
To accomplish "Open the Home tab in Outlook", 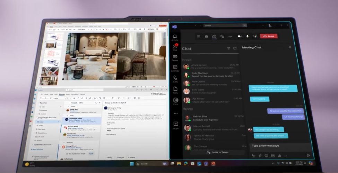I will coord(46,94).
